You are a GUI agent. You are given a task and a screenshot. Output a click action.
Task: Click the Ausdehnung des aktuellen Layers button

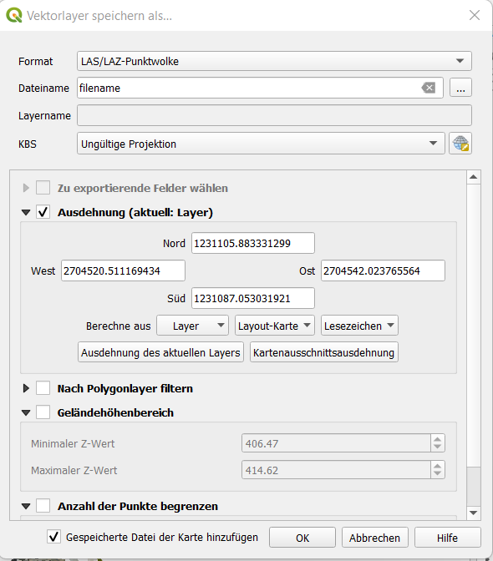(x=160, y=352)
